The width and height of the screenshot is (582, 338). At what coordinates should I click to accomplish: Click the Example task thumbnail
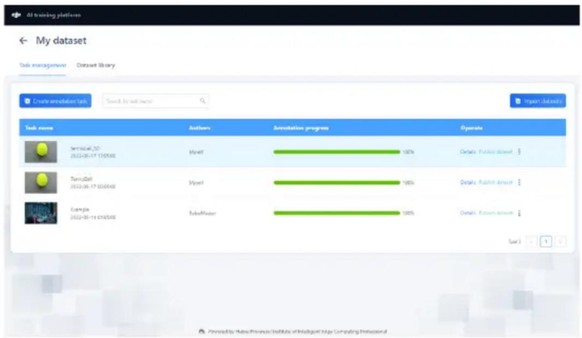tap(41, 213)
